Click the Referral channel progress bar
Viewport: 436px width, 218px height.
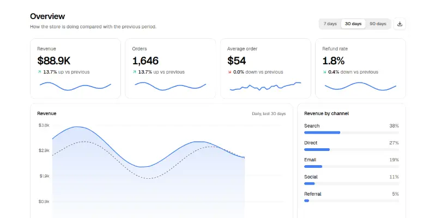352,201
